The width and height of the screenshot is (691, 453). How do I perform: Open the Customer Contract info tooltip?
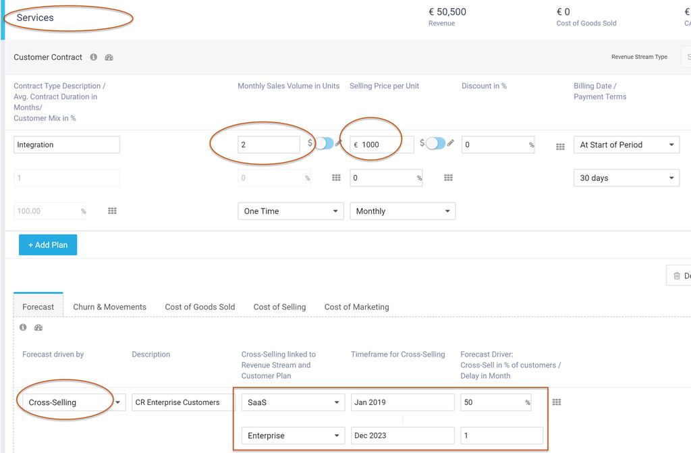(x=94, y=57)
